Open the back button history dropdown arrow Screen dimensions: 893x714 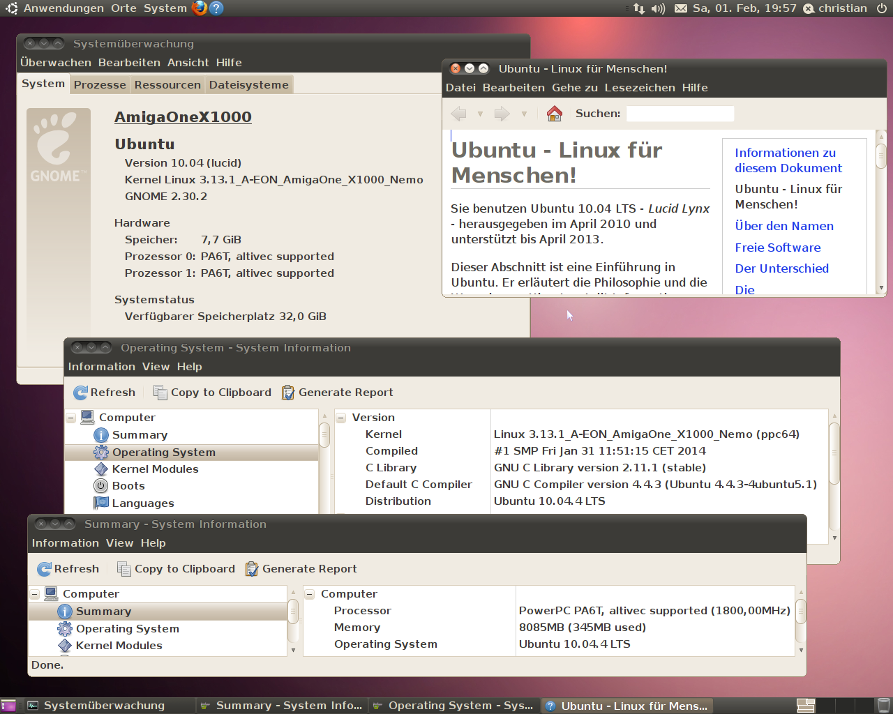(480, 114)
